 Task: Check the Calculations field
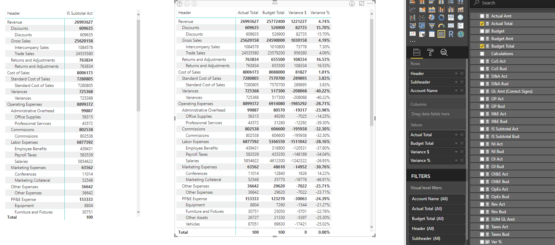click(x=482, y=54)
